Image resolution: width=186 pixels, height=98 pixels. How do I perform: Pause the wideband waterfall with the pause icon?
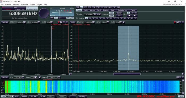tap(40, 77)
